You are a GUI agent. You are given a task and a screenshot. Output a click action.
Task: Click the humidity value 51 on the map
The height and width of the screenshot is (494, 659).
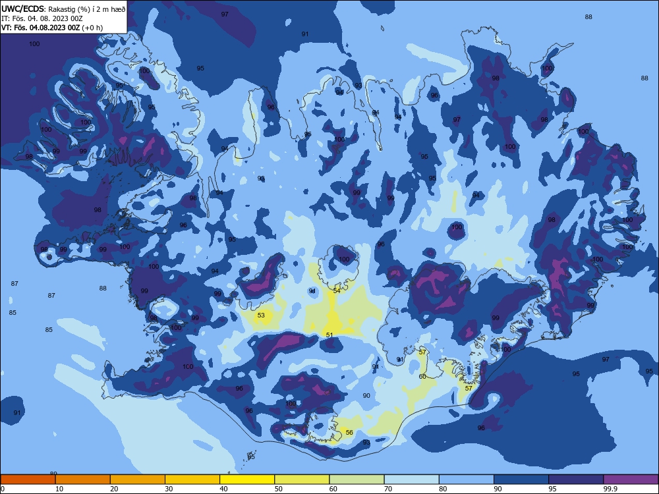pos(329,335)
